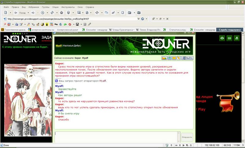Click the go button beside address bar
Screen dimensions: 245x148
142,19
